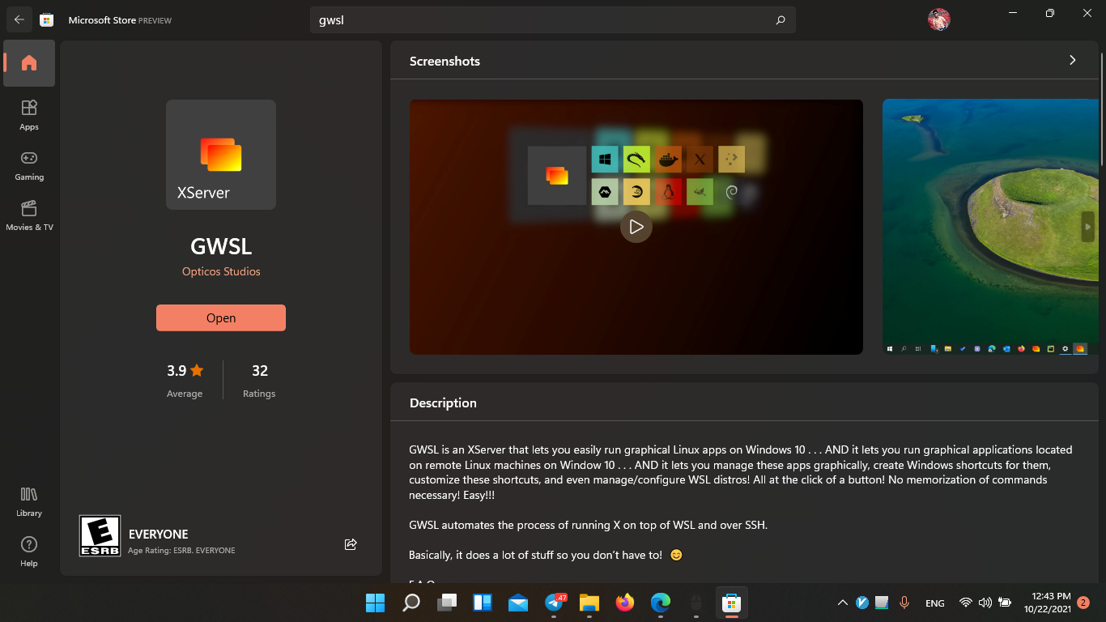
Task: Click the GWSL app title
Action: point(221,245)
